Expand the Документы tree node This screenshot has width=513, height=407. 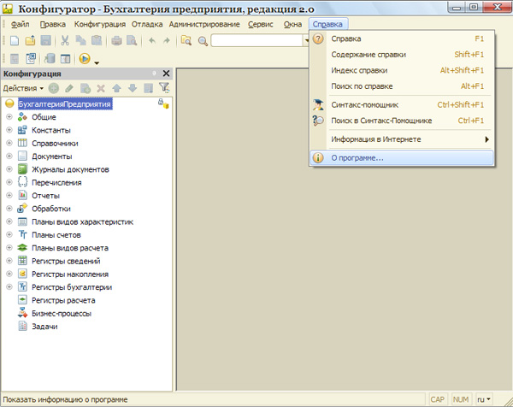9,156
